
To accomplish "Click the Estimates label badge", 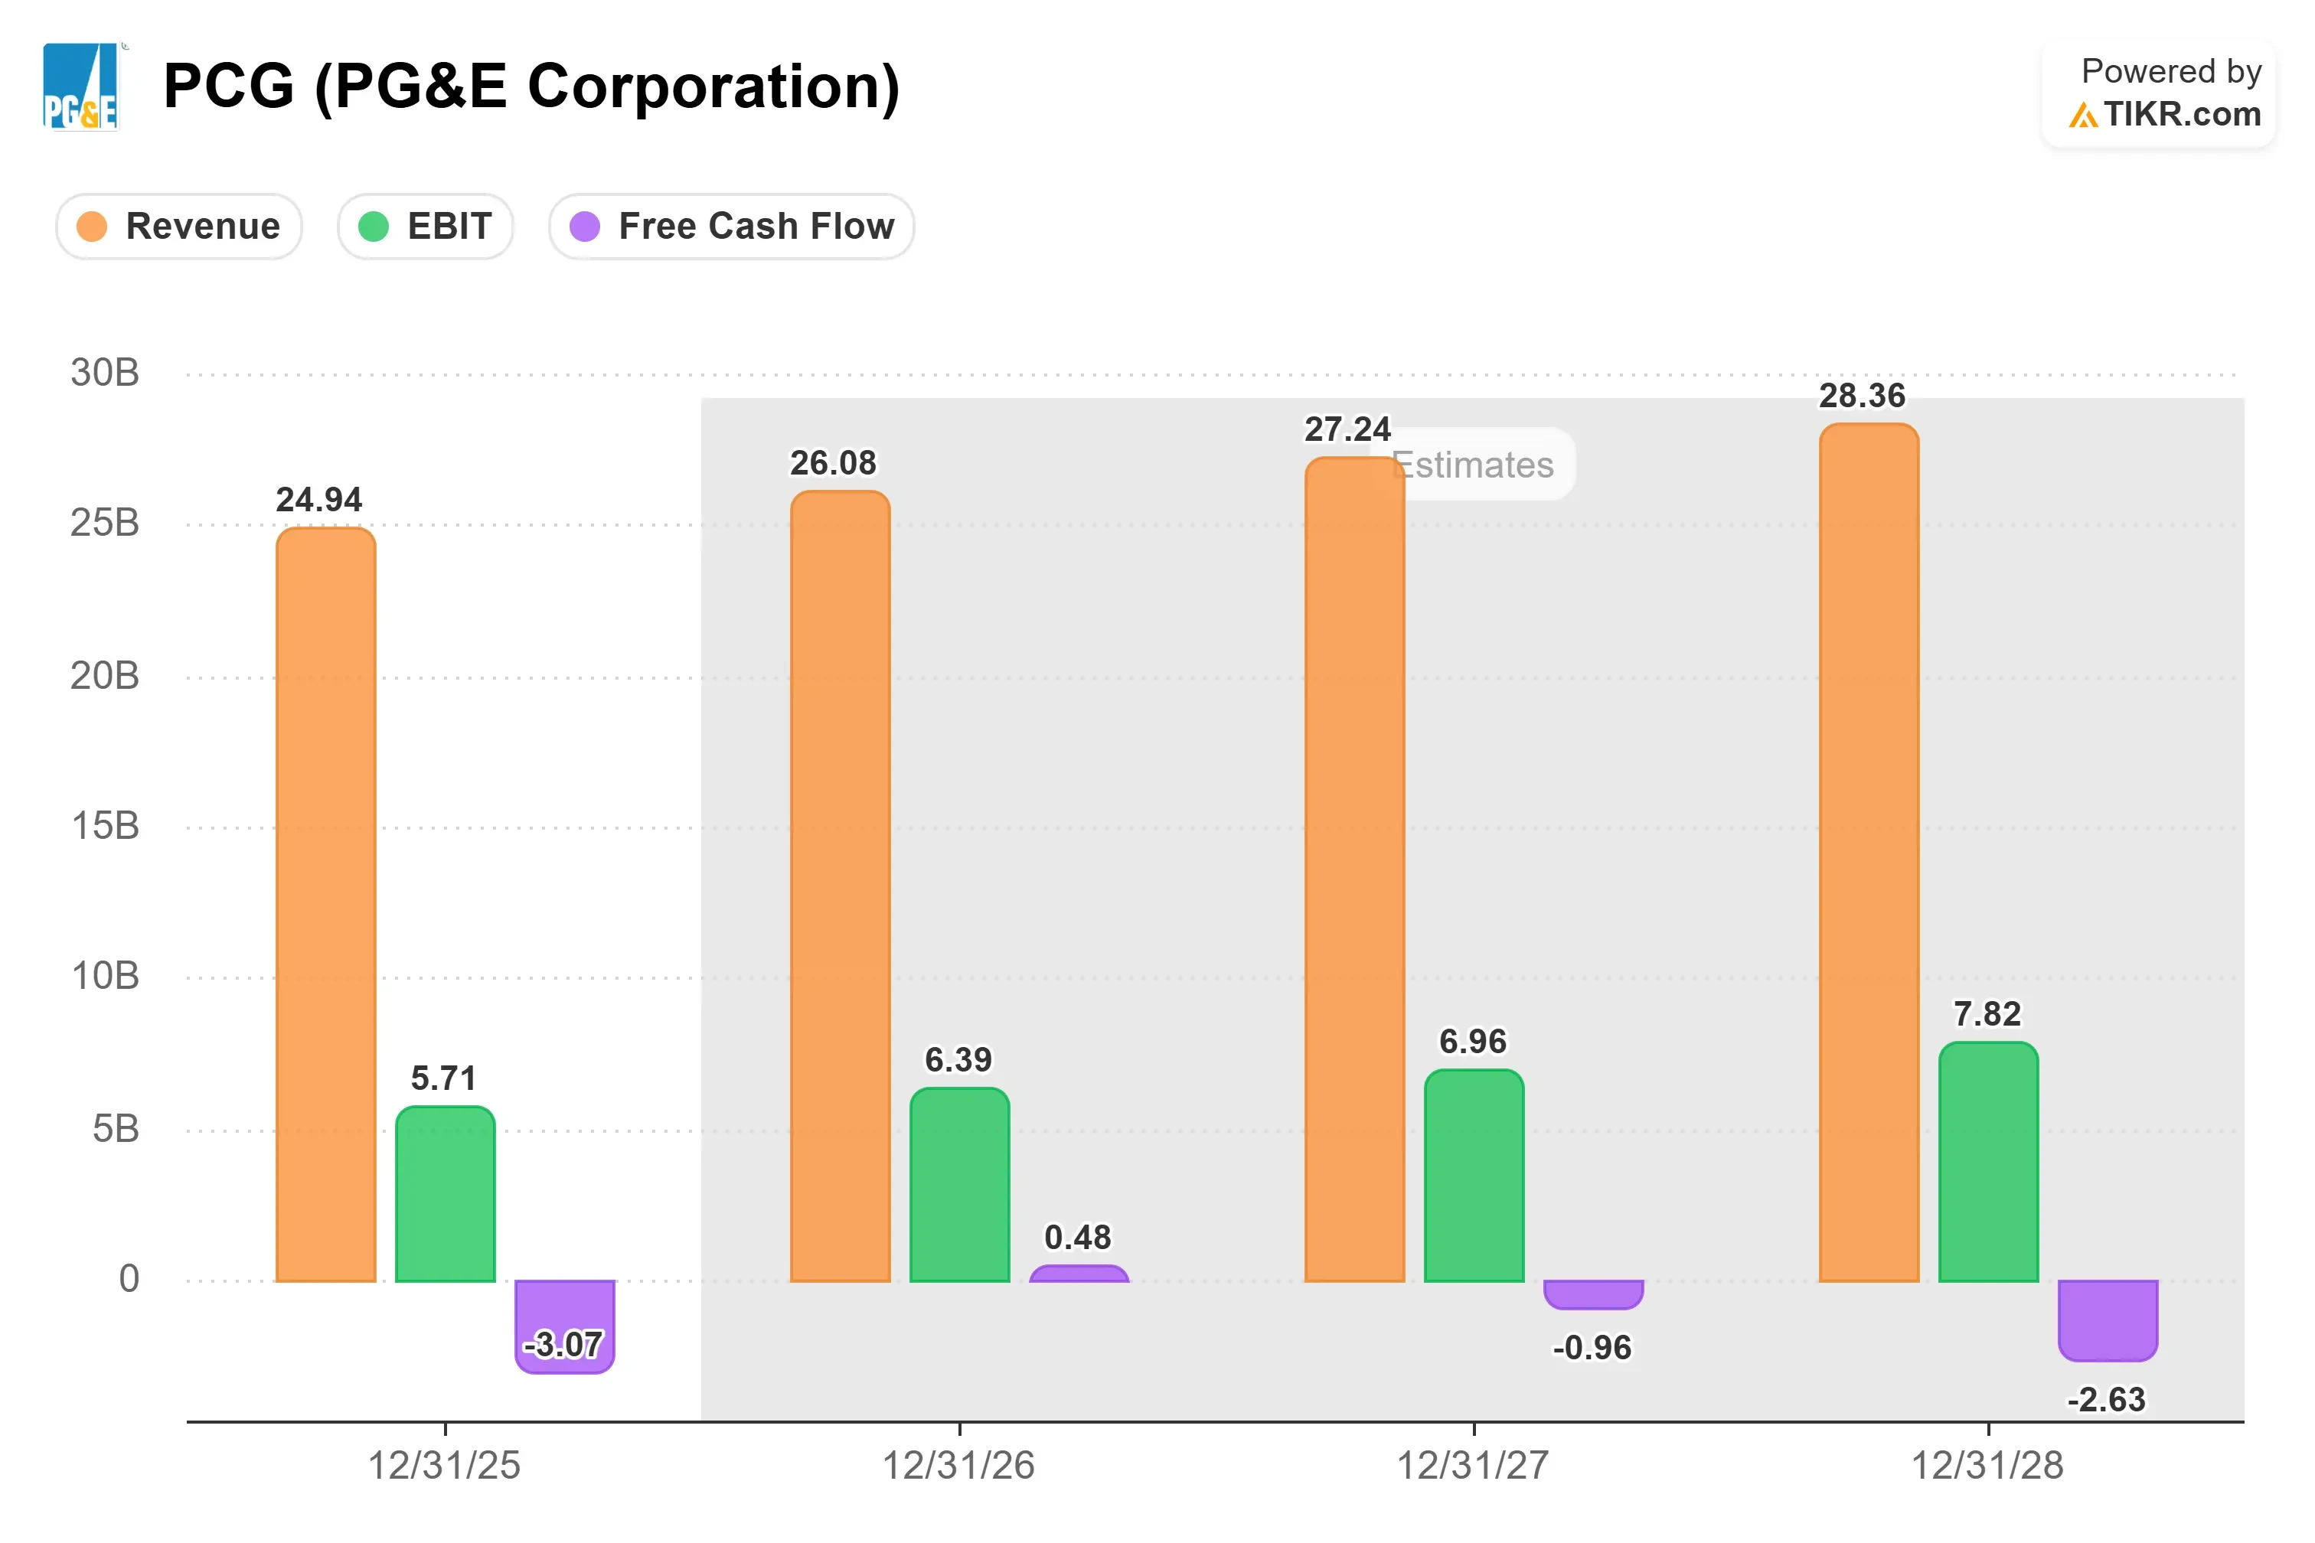I will coord(1474,465).
